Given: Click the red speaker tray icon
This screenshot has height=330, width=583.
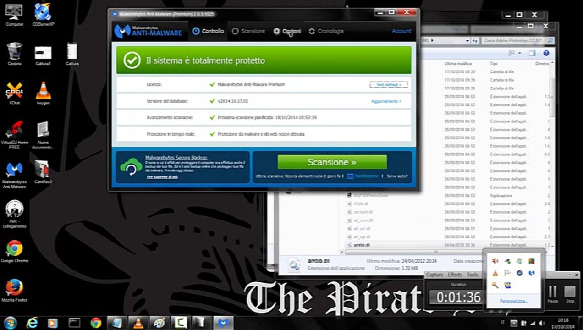Looking at the screenshot, I should pos(495,261).
